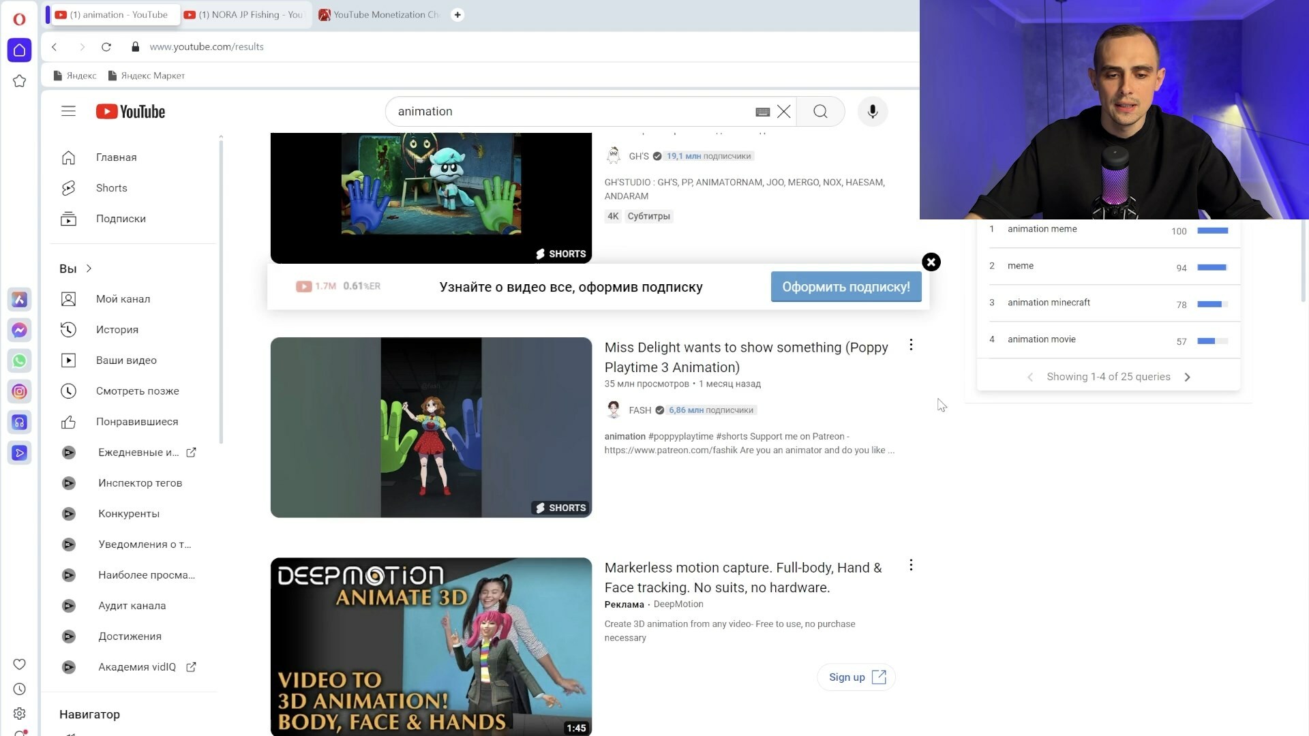
Task: Go to YouTube logo home
Action: pos(130,112)
